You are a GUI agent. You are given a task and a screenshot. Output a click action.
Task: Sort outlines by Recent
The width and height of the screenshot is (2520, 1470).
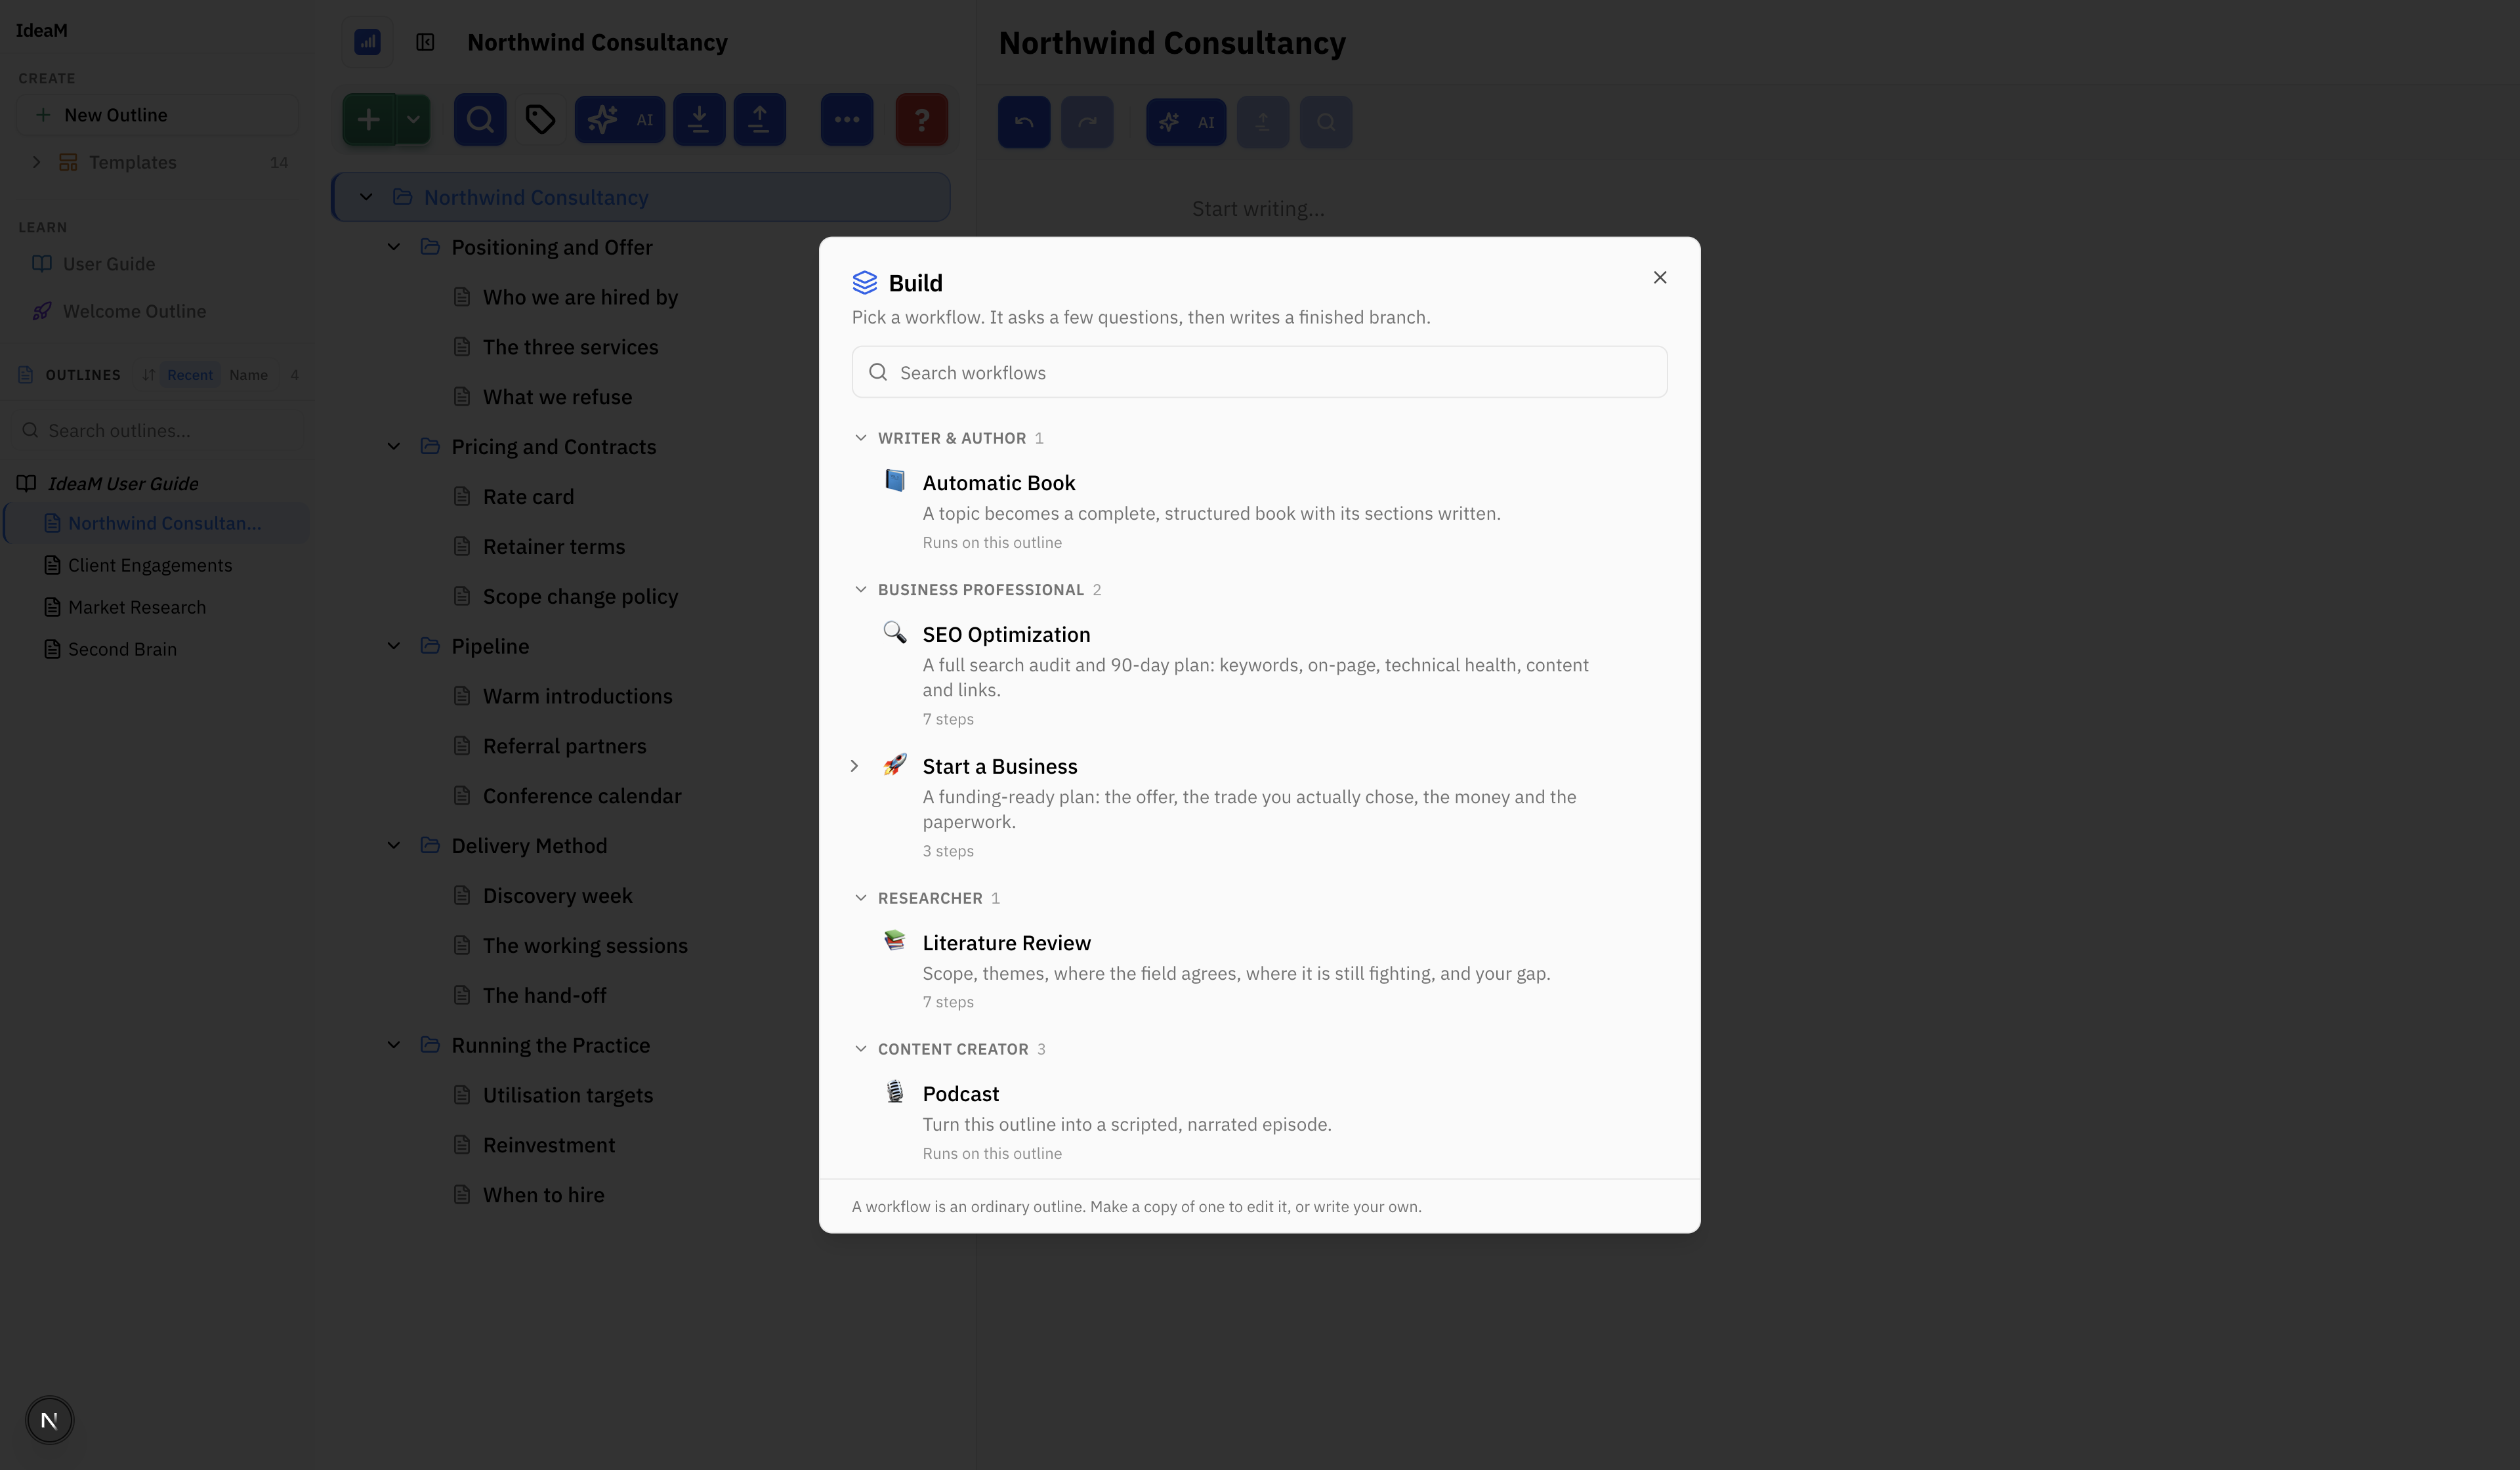pos(190,375)
